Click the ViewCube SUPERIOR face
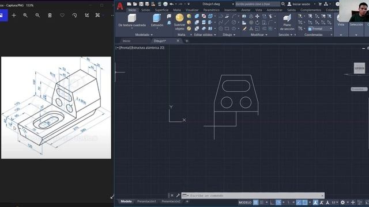 359,68
